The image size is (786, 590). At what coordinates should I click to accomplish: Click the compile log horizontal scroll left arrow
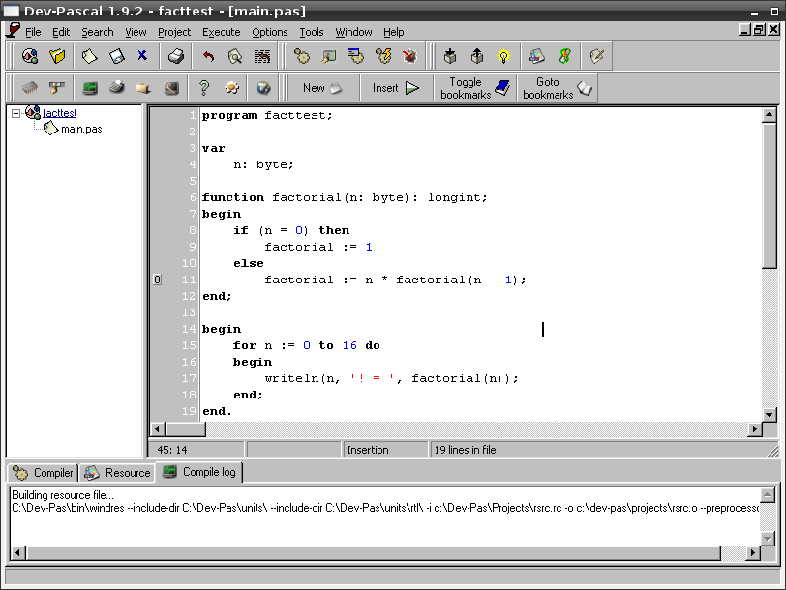coord(18,553)
